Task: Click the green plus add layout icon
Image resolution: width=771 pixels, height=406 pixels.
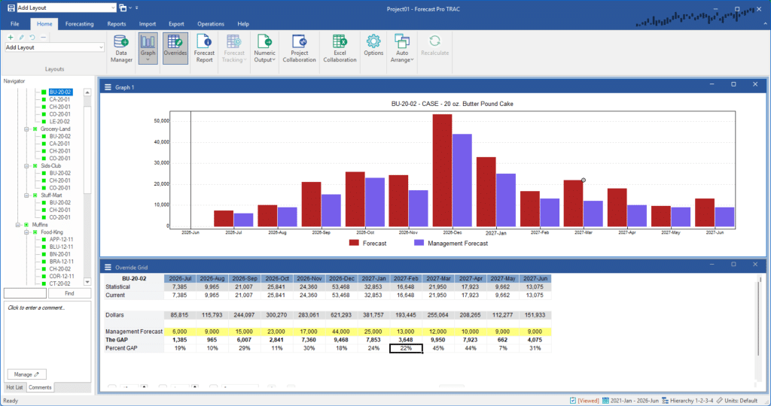Action: point(11,37)
